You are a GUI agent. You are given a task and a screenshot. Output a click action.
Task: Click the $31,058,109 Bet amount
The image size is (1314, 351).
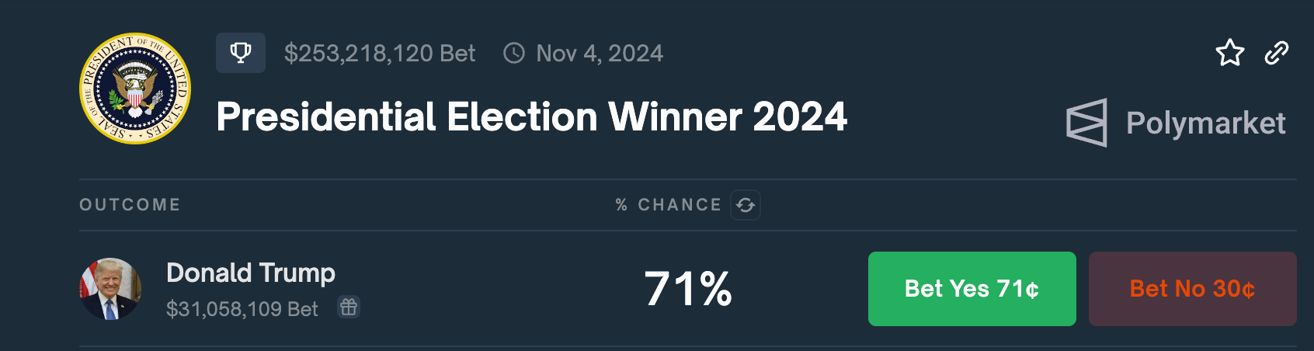tap(242, 309)
